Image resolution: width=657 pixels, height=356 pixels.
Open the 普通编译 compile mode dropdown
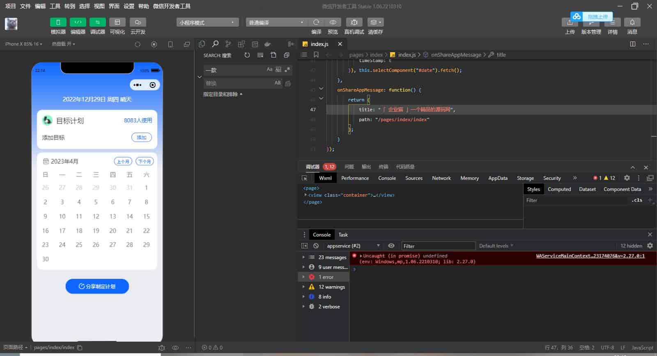(276, 23)
